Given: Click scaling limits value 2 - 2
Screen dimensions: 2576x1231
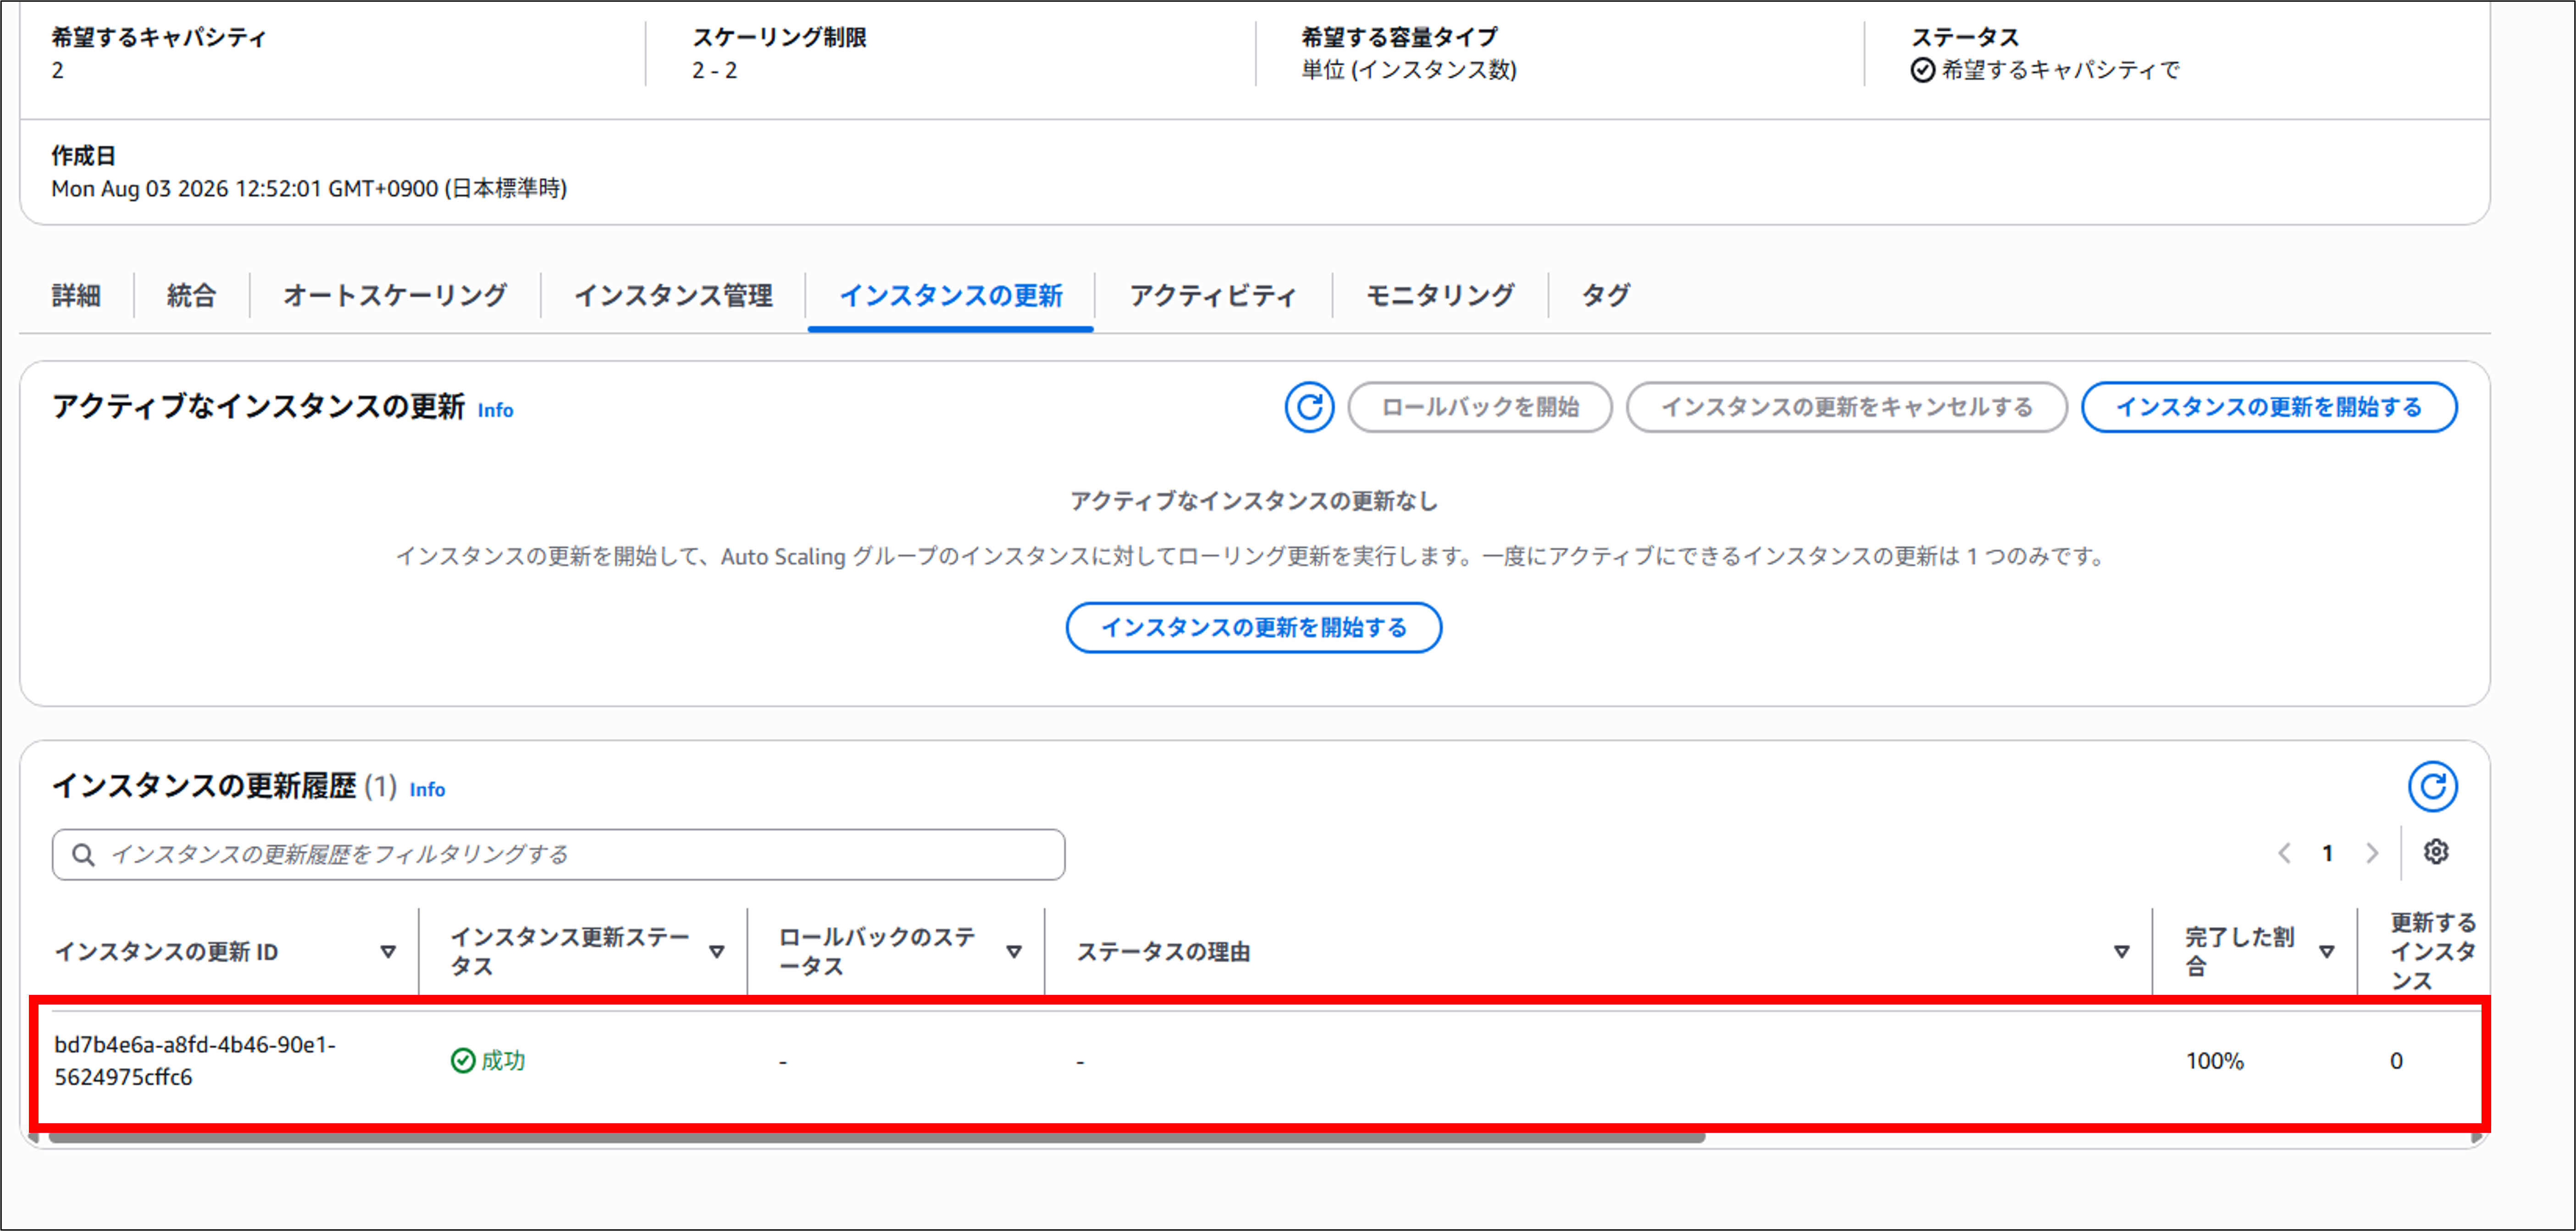Looking at the screenshot, I should [x=715, y=70].
